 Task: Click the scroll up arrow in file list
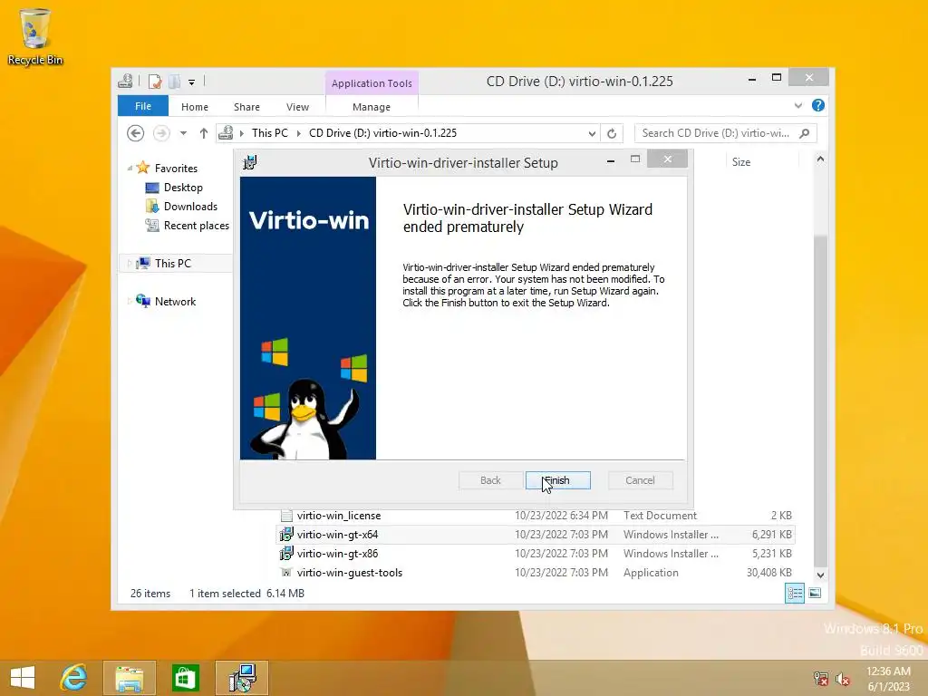pyautogui.click(x=820, y=159)
